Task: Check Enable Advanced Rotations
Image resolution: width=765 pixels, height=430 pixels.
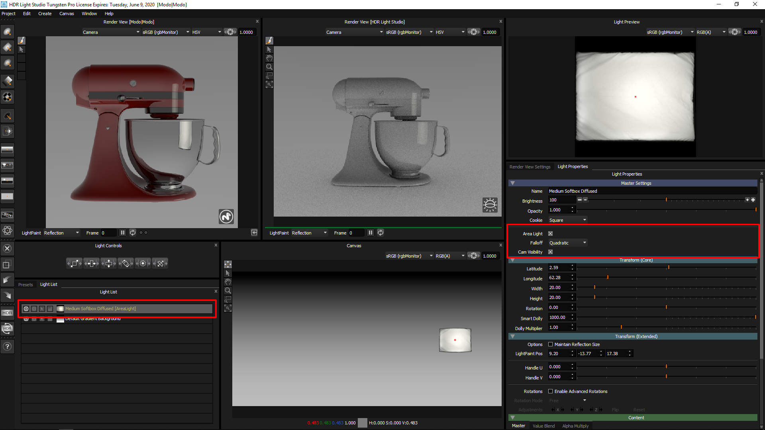Action: 550,391
